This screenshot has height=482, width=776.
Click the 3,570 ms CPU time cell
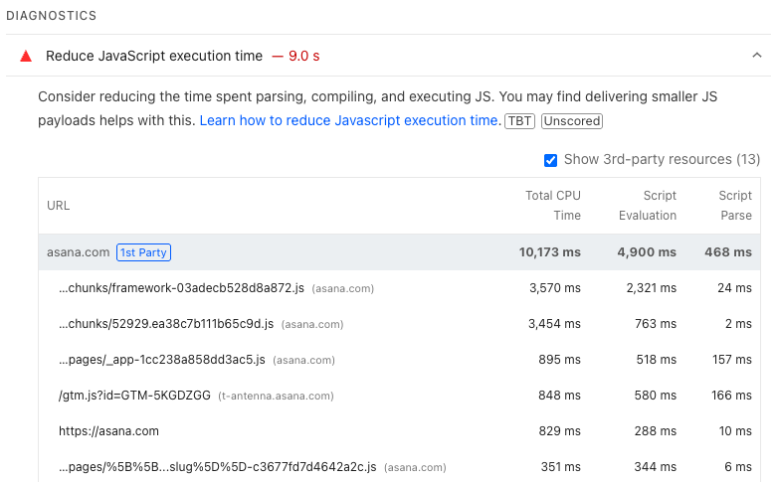555,288
